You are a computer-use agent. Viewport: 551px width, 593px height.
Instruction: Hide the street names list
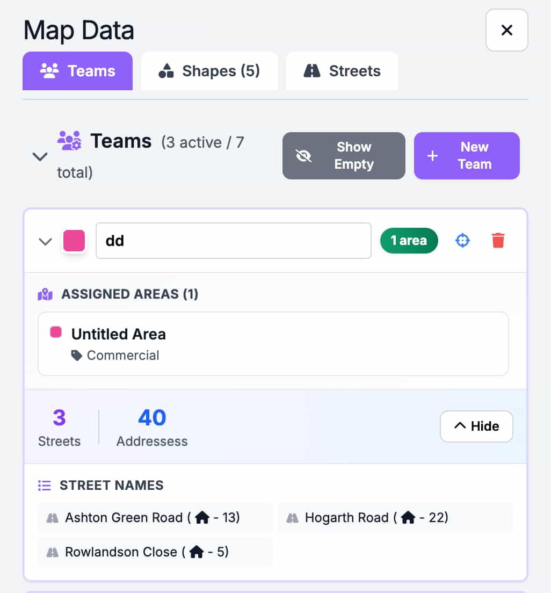click(x=476, y=426)
